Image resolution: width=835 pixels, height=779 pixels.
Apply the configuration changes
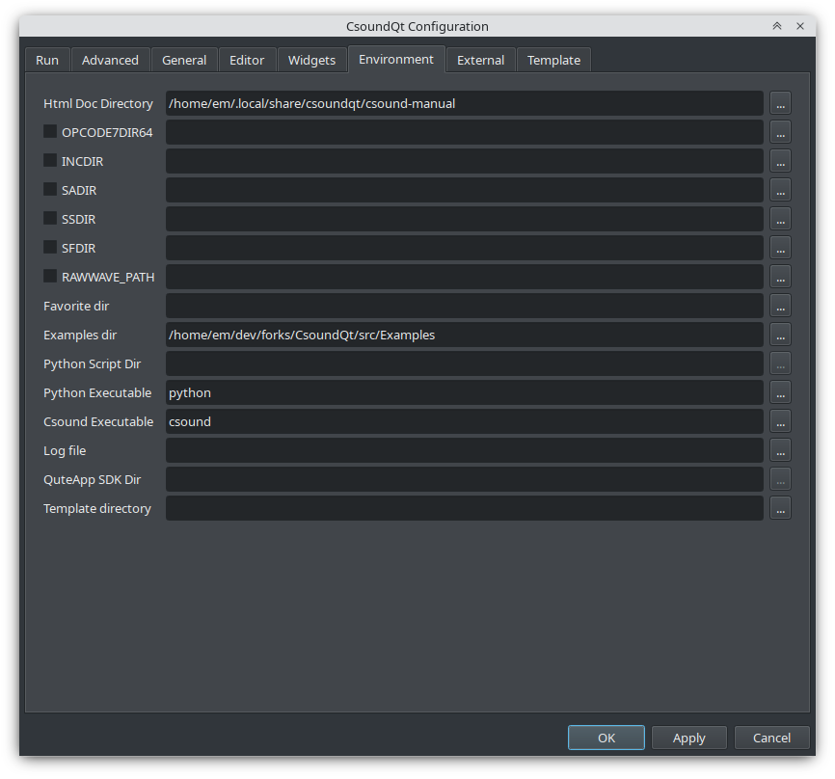point(689,738)
